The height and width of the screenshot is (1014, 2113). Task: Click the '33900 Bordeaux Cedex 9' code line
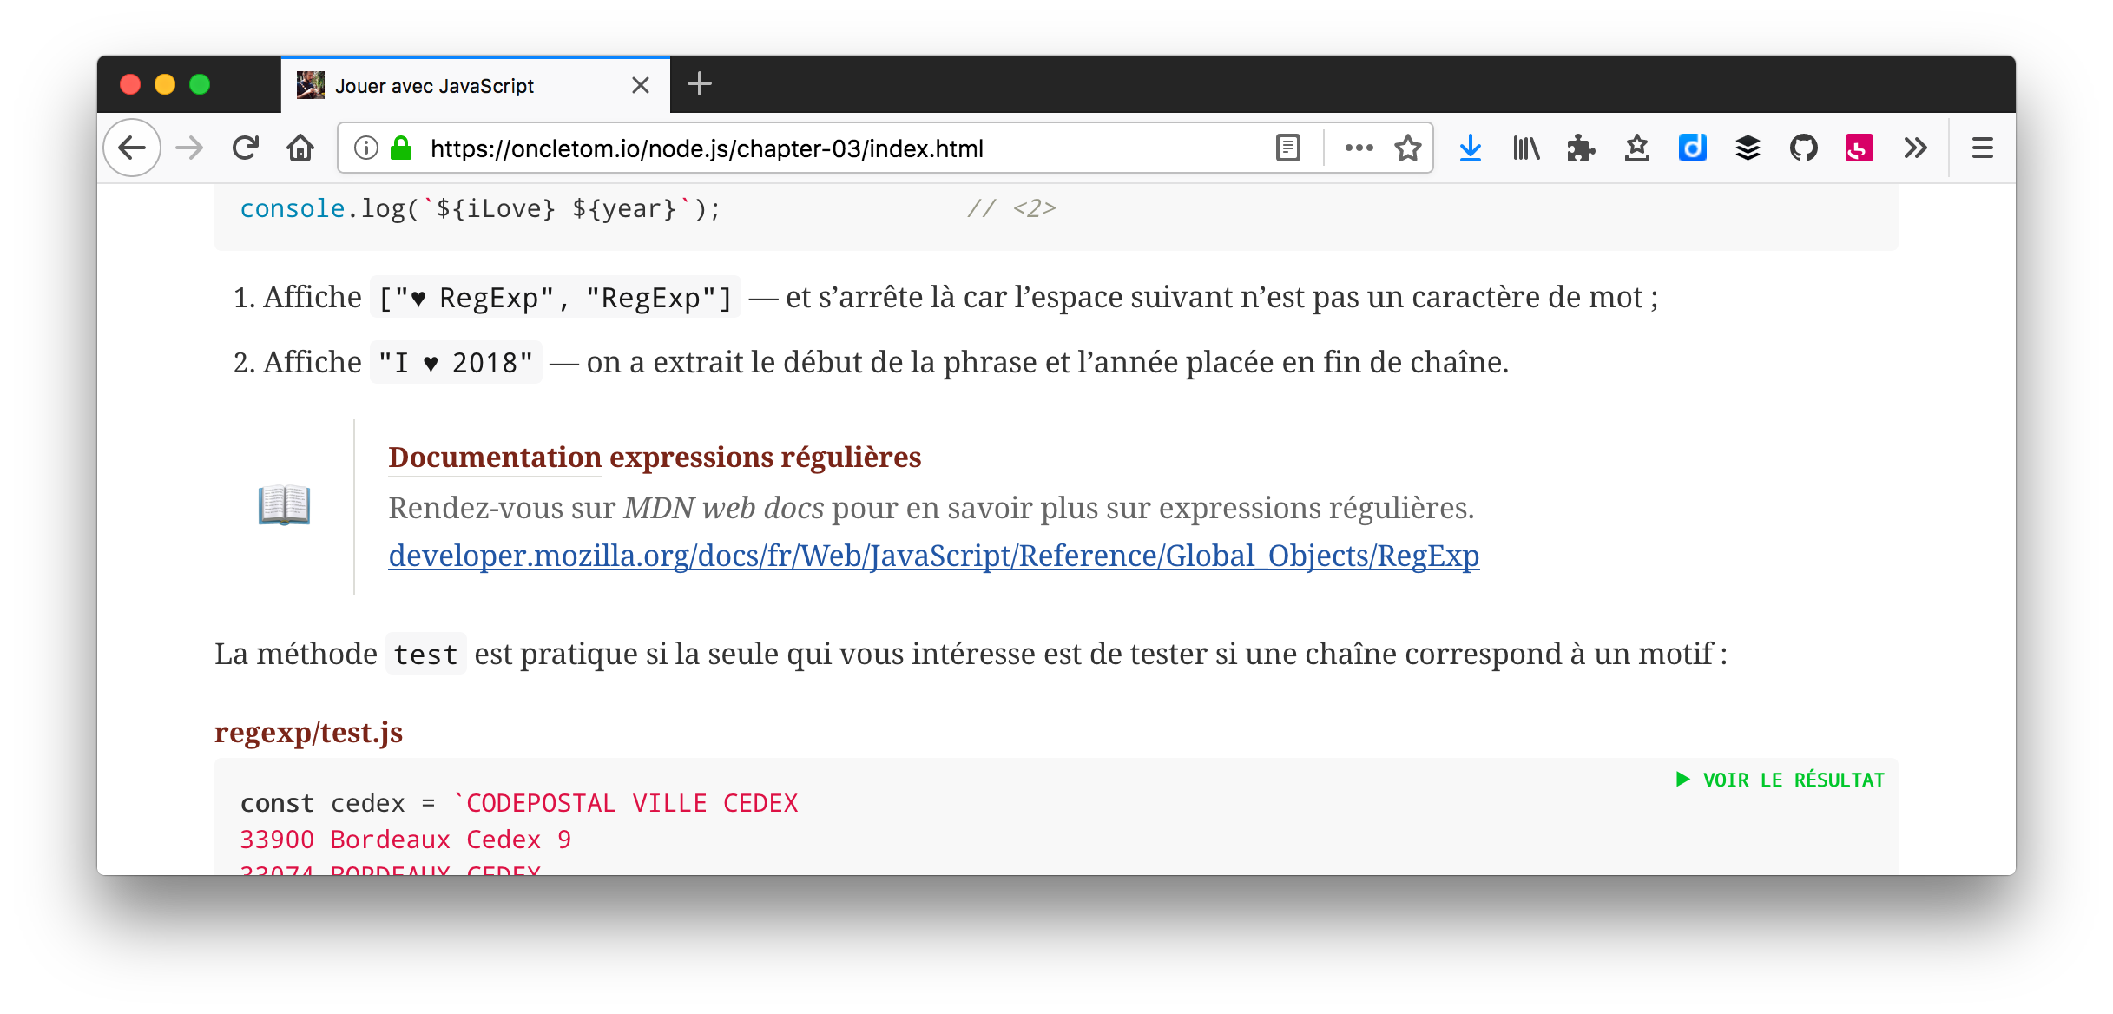coord(405,840)
